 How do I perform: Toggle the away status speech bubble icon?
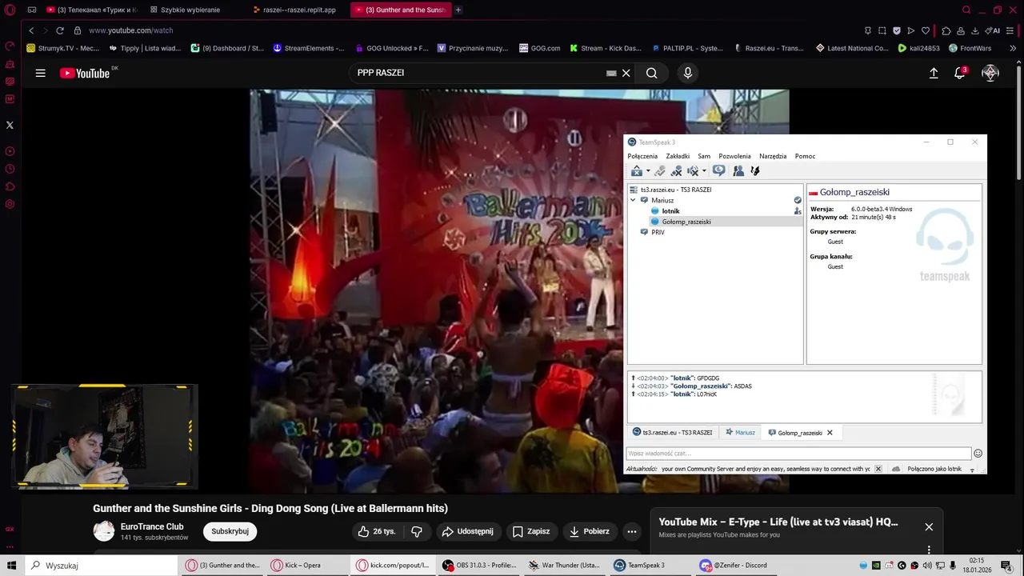point(719,170)
